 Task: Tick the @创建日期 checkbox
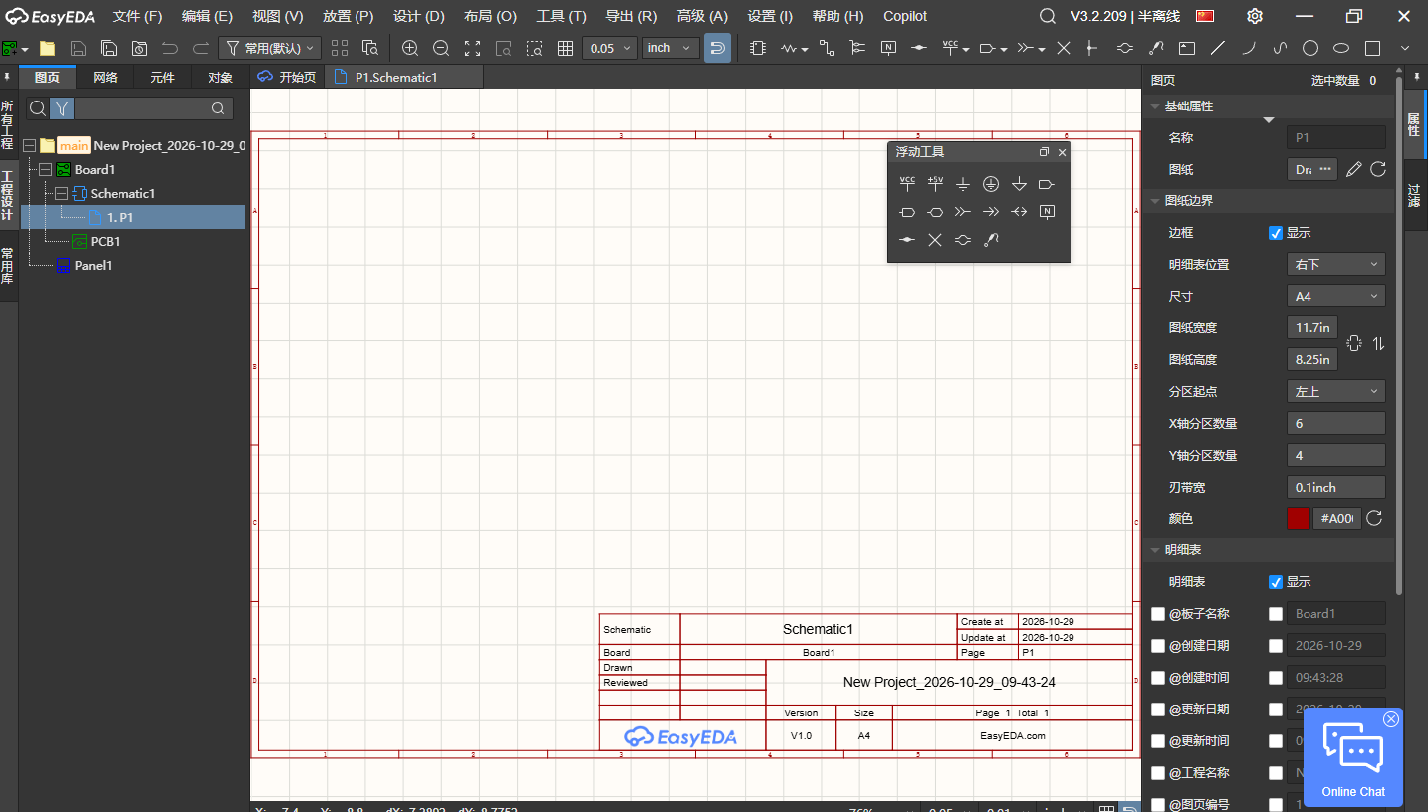(x=1158, y=646)
